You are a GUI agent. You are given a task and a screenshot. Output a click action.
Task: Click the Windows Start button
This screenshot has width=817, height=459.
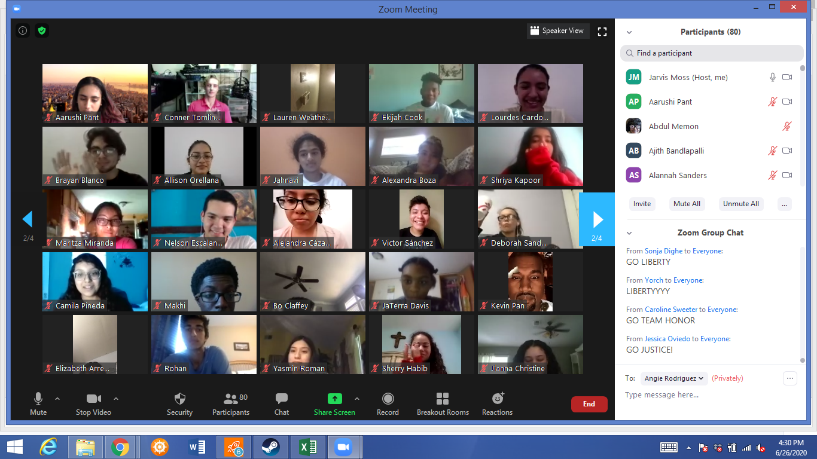point(14,446)
